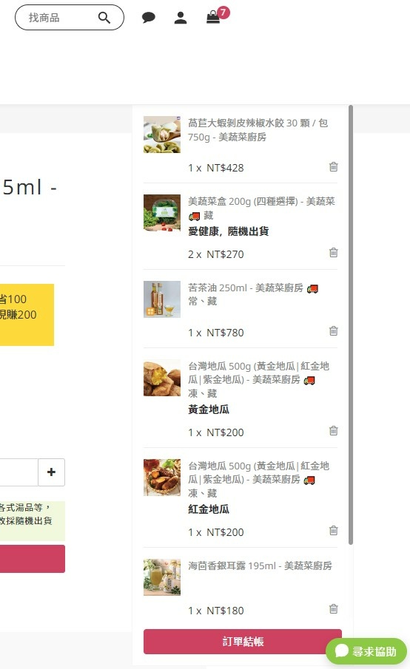410x669 pixels.
Task: Remove the 美蔬菜盒 200g item with trash icon
Action: click(334, 253)
